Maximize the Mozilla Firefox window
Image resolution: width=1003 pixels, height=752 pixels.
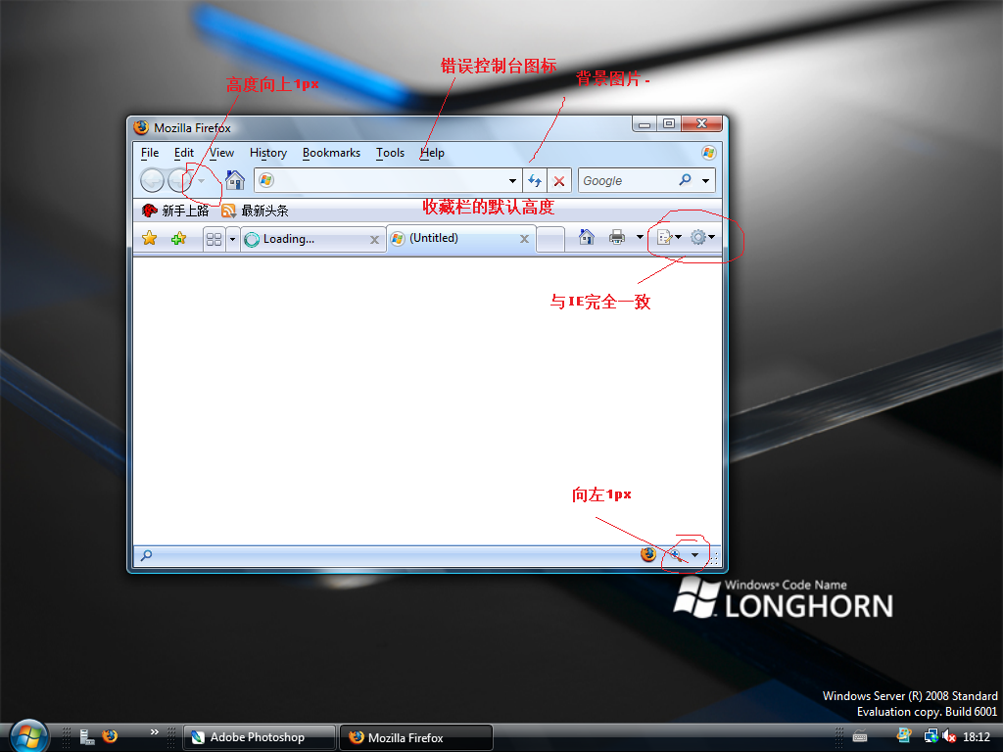pos(669,123)
